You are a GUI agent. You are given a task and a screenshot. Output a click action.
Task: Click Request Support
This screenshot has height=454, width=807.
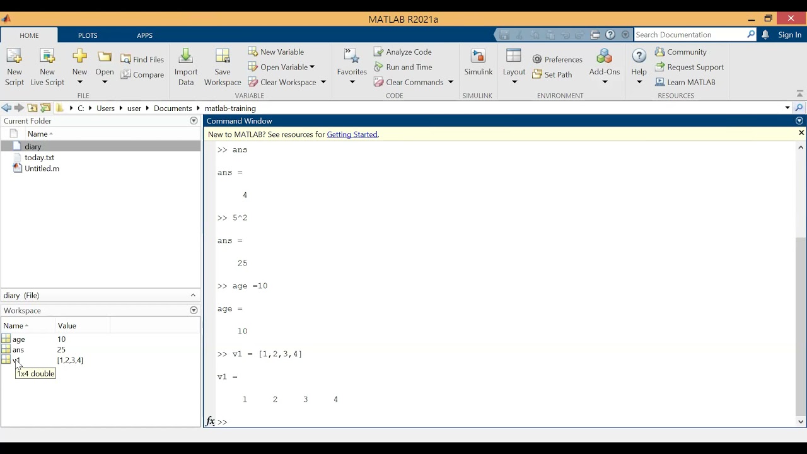689,67
